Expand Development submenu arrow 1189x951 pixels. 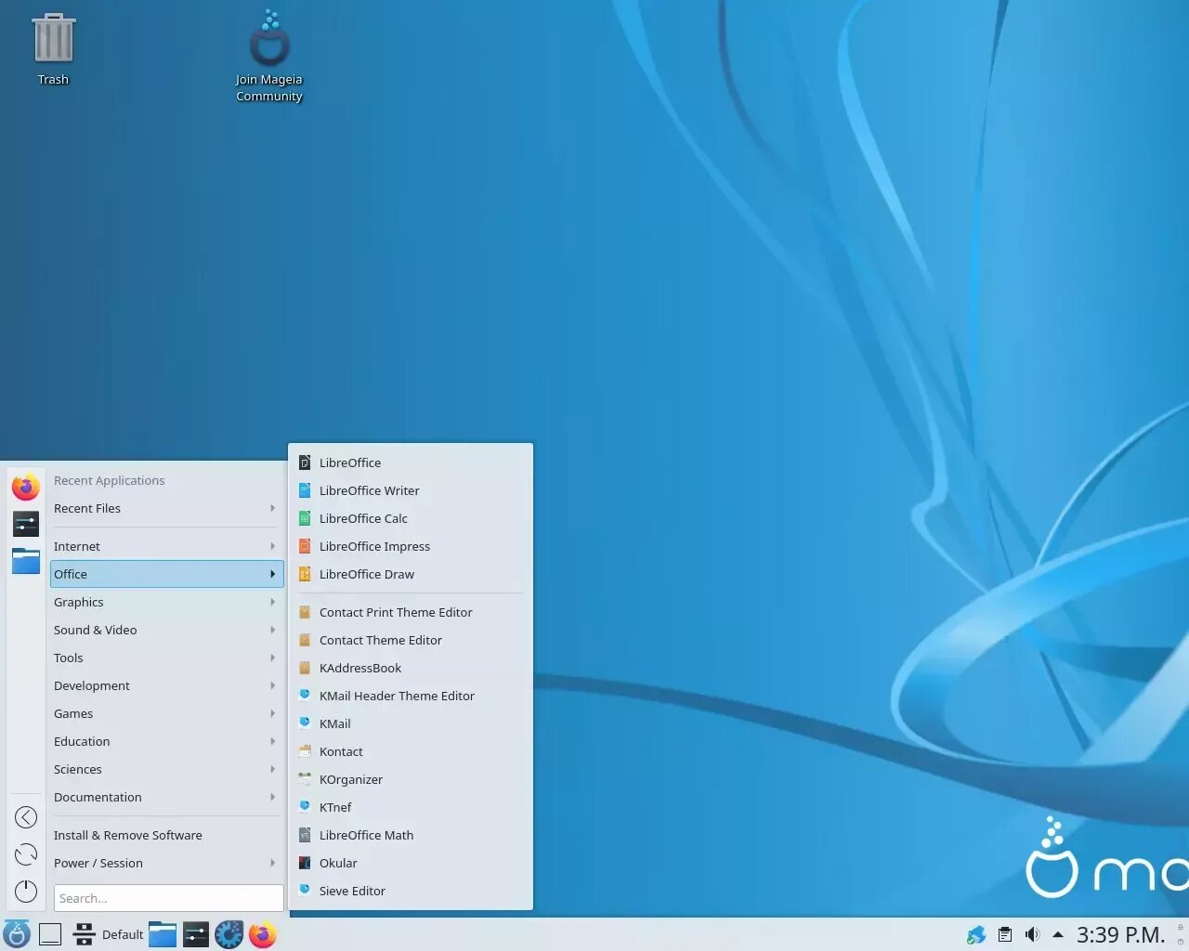pyautogui.click(x=272, y=685)
